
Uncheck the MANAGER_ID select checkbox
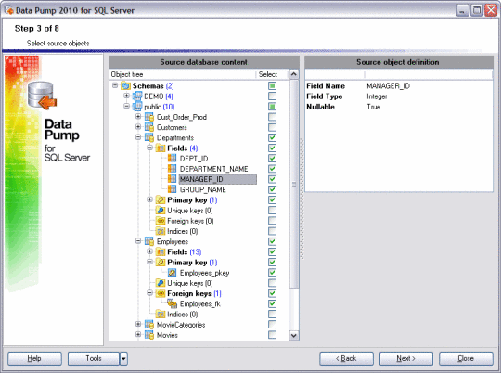click(x=272, y=179)
